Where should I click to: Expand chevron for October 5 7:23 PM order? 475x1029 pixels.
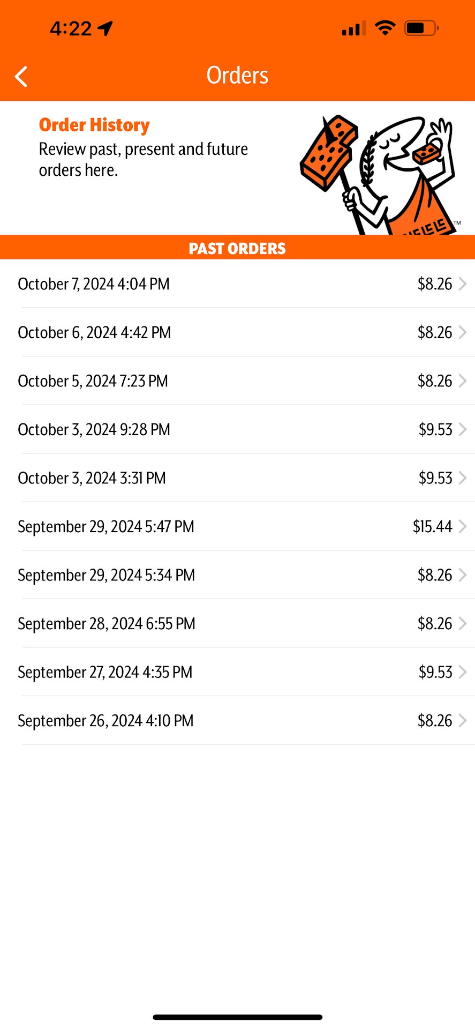pos(463,381)
